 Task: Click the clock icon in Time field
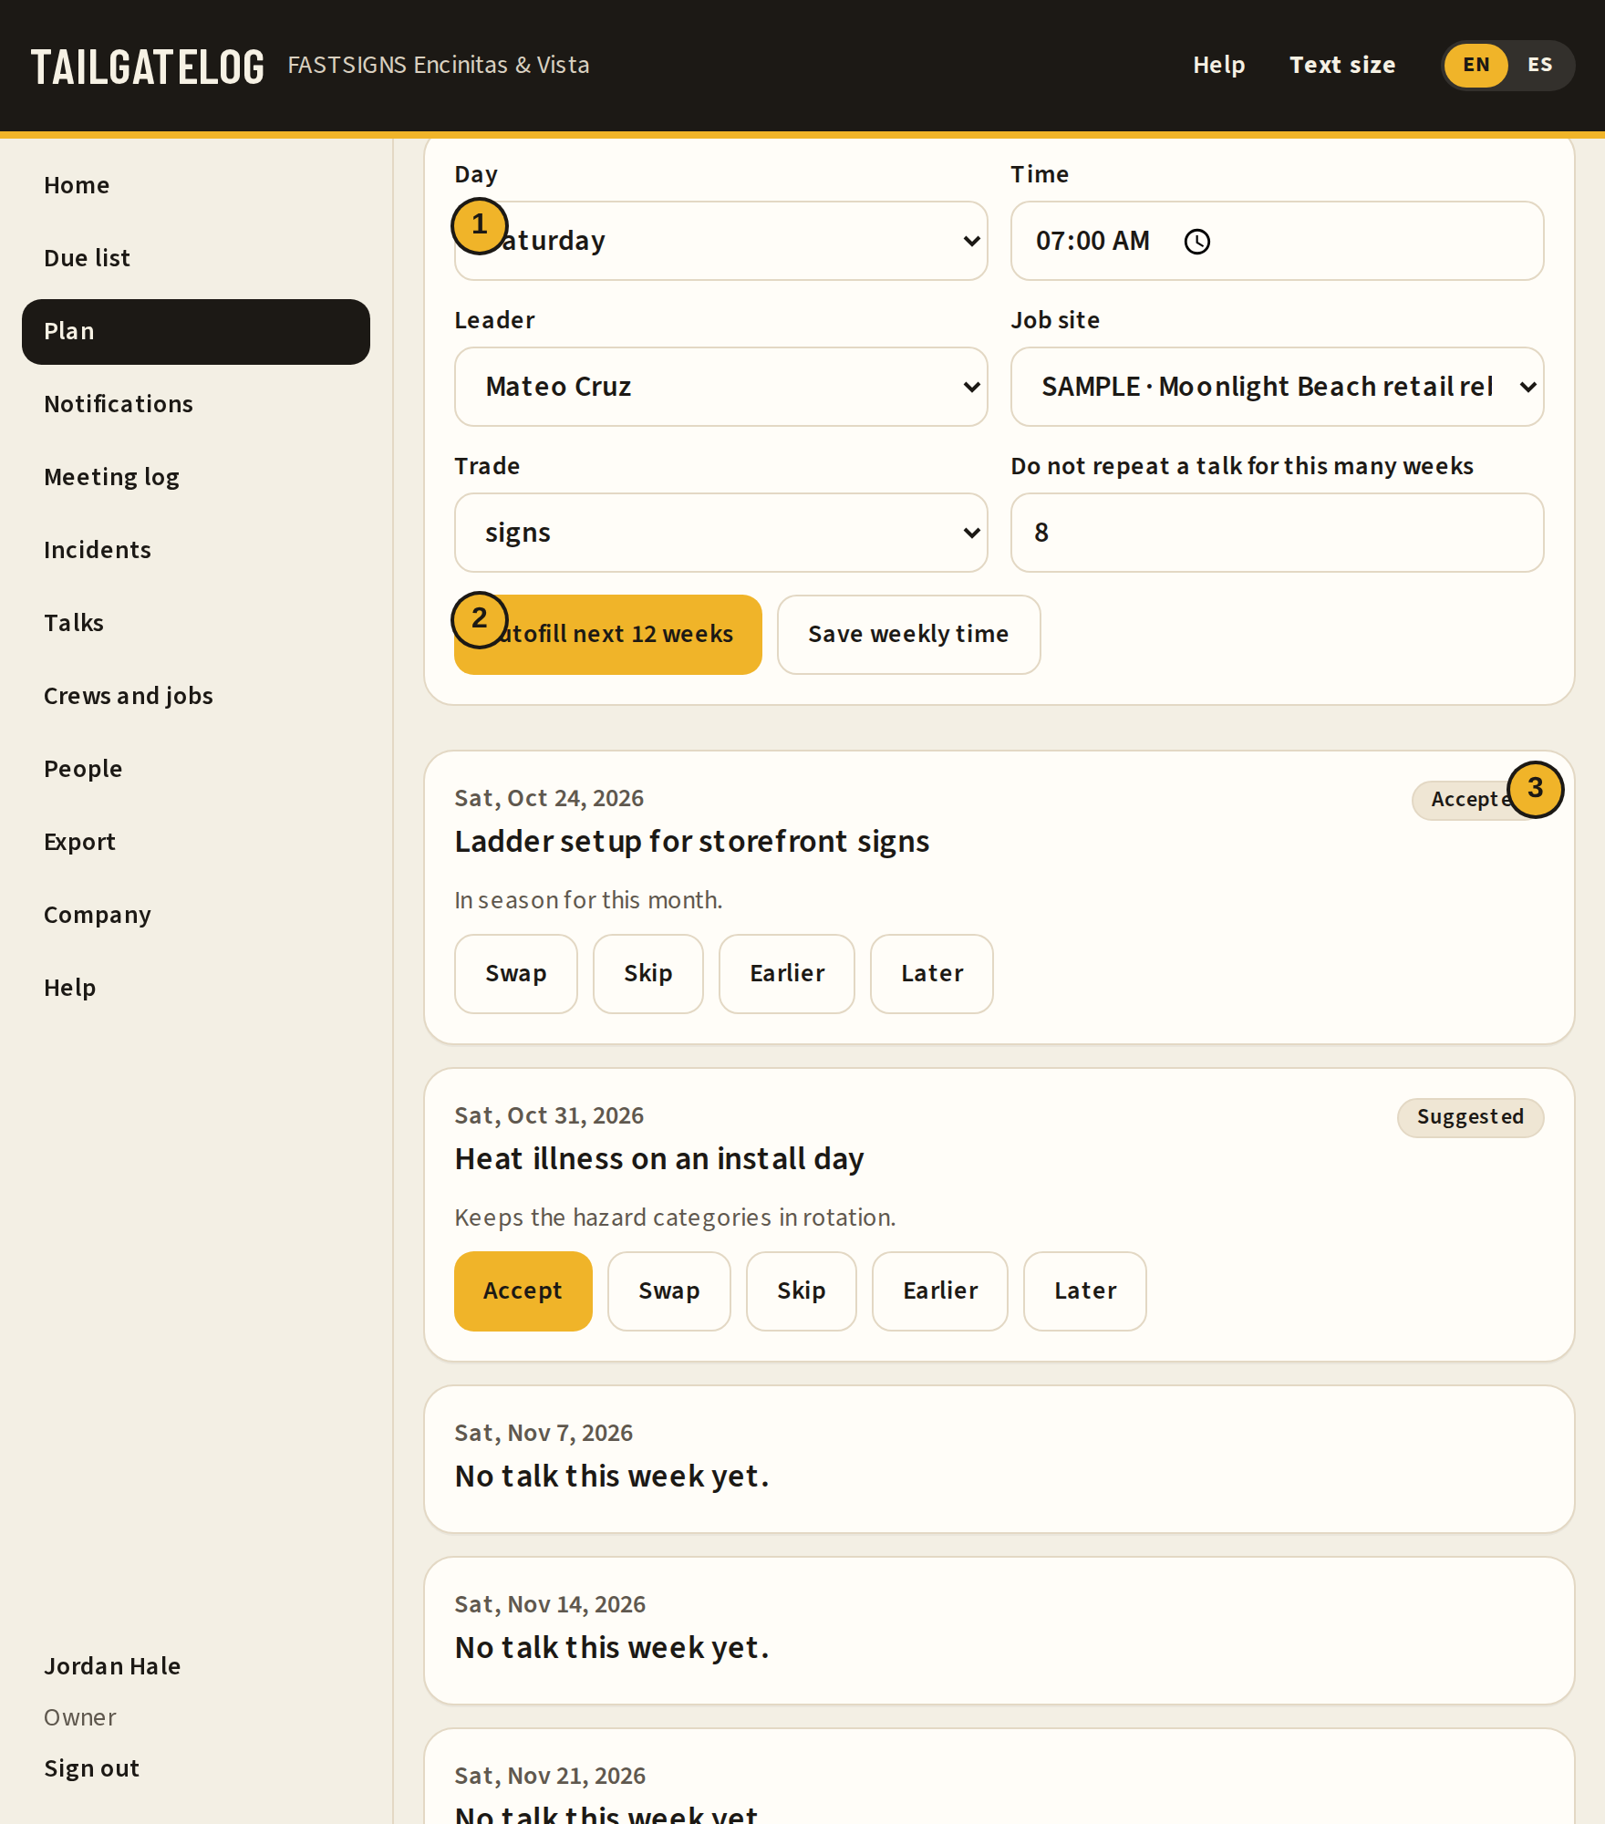click(x=1196, y=242)
